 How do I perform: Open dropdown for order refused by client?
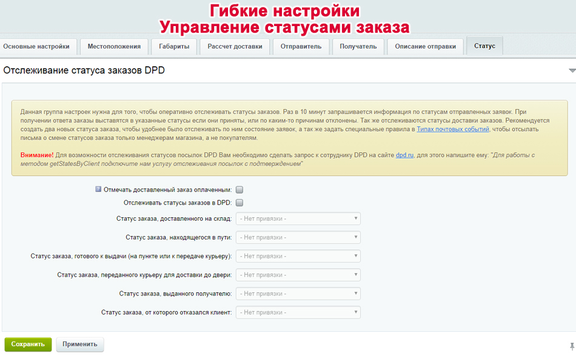(x=298, y=312)
